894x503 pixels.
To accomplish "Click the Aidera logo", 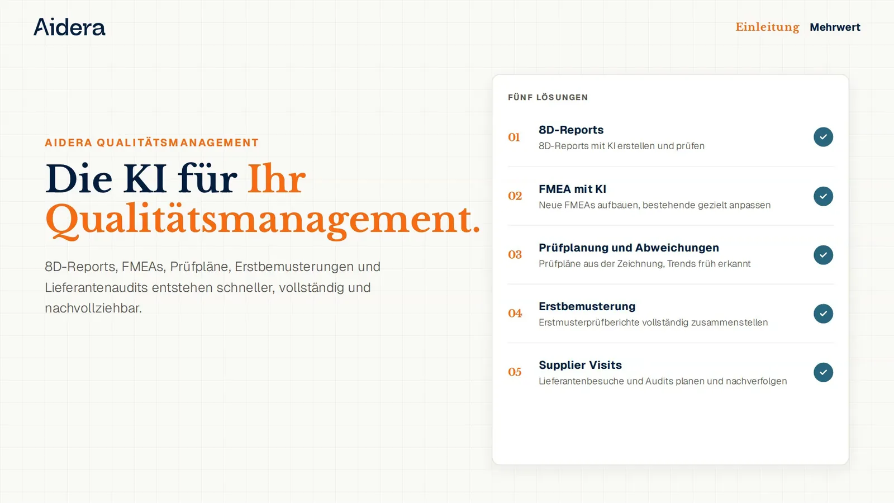I will 69,27.
